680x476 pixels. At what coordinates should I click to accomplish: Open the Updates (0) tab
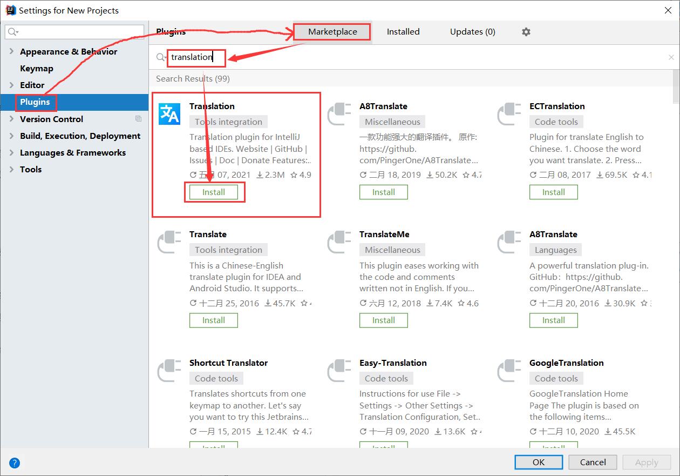pos(473,32)
